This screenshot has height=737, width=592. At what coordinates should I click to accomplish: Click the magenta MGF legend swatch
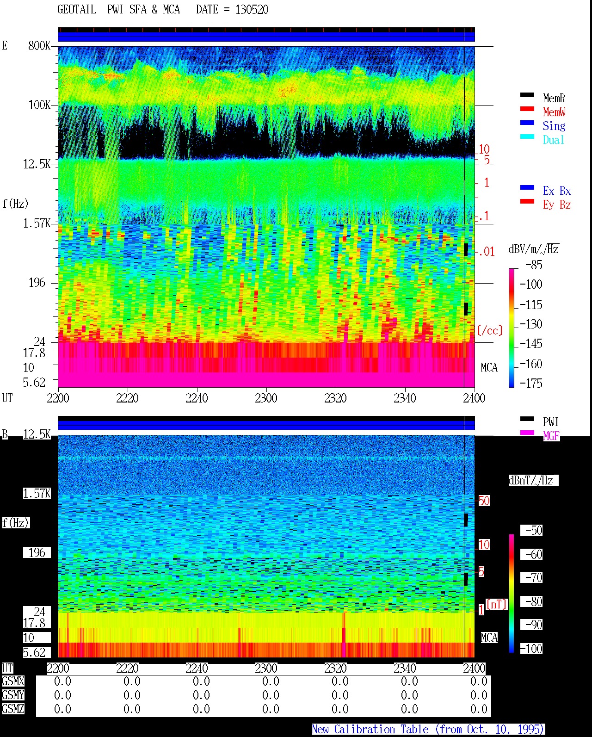coord(527,433)
